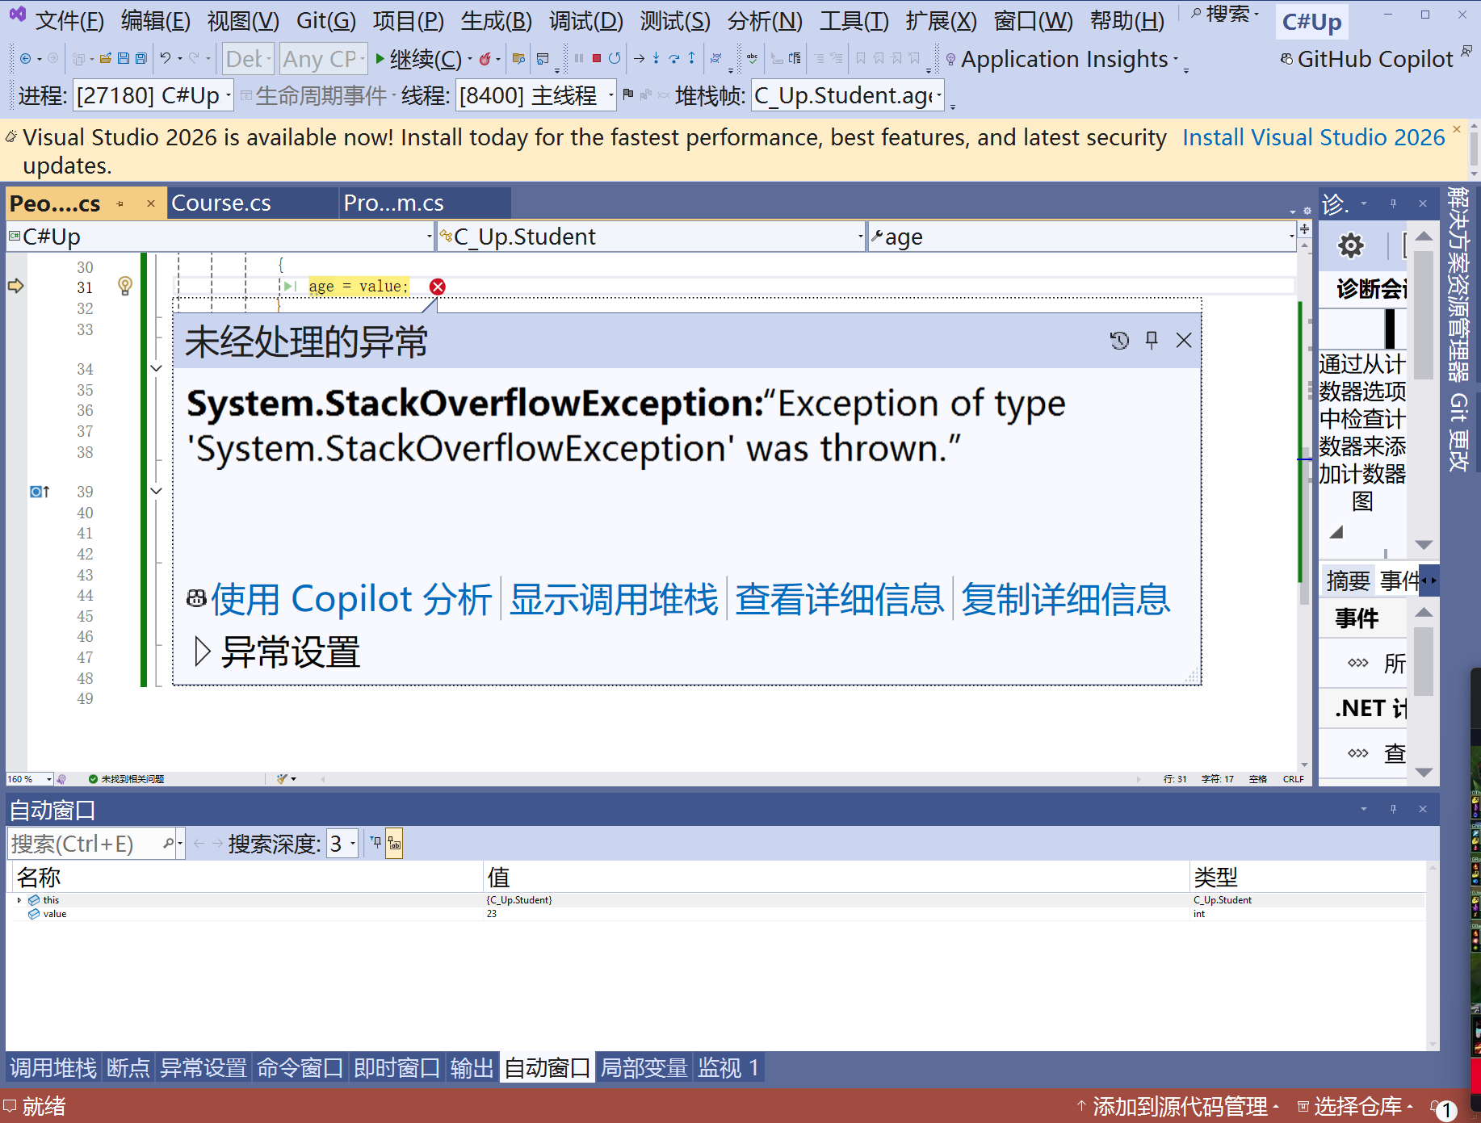
Task: Open the 线程 [8400] 主线程 dropdown
Action: click(x=536, y=96)
